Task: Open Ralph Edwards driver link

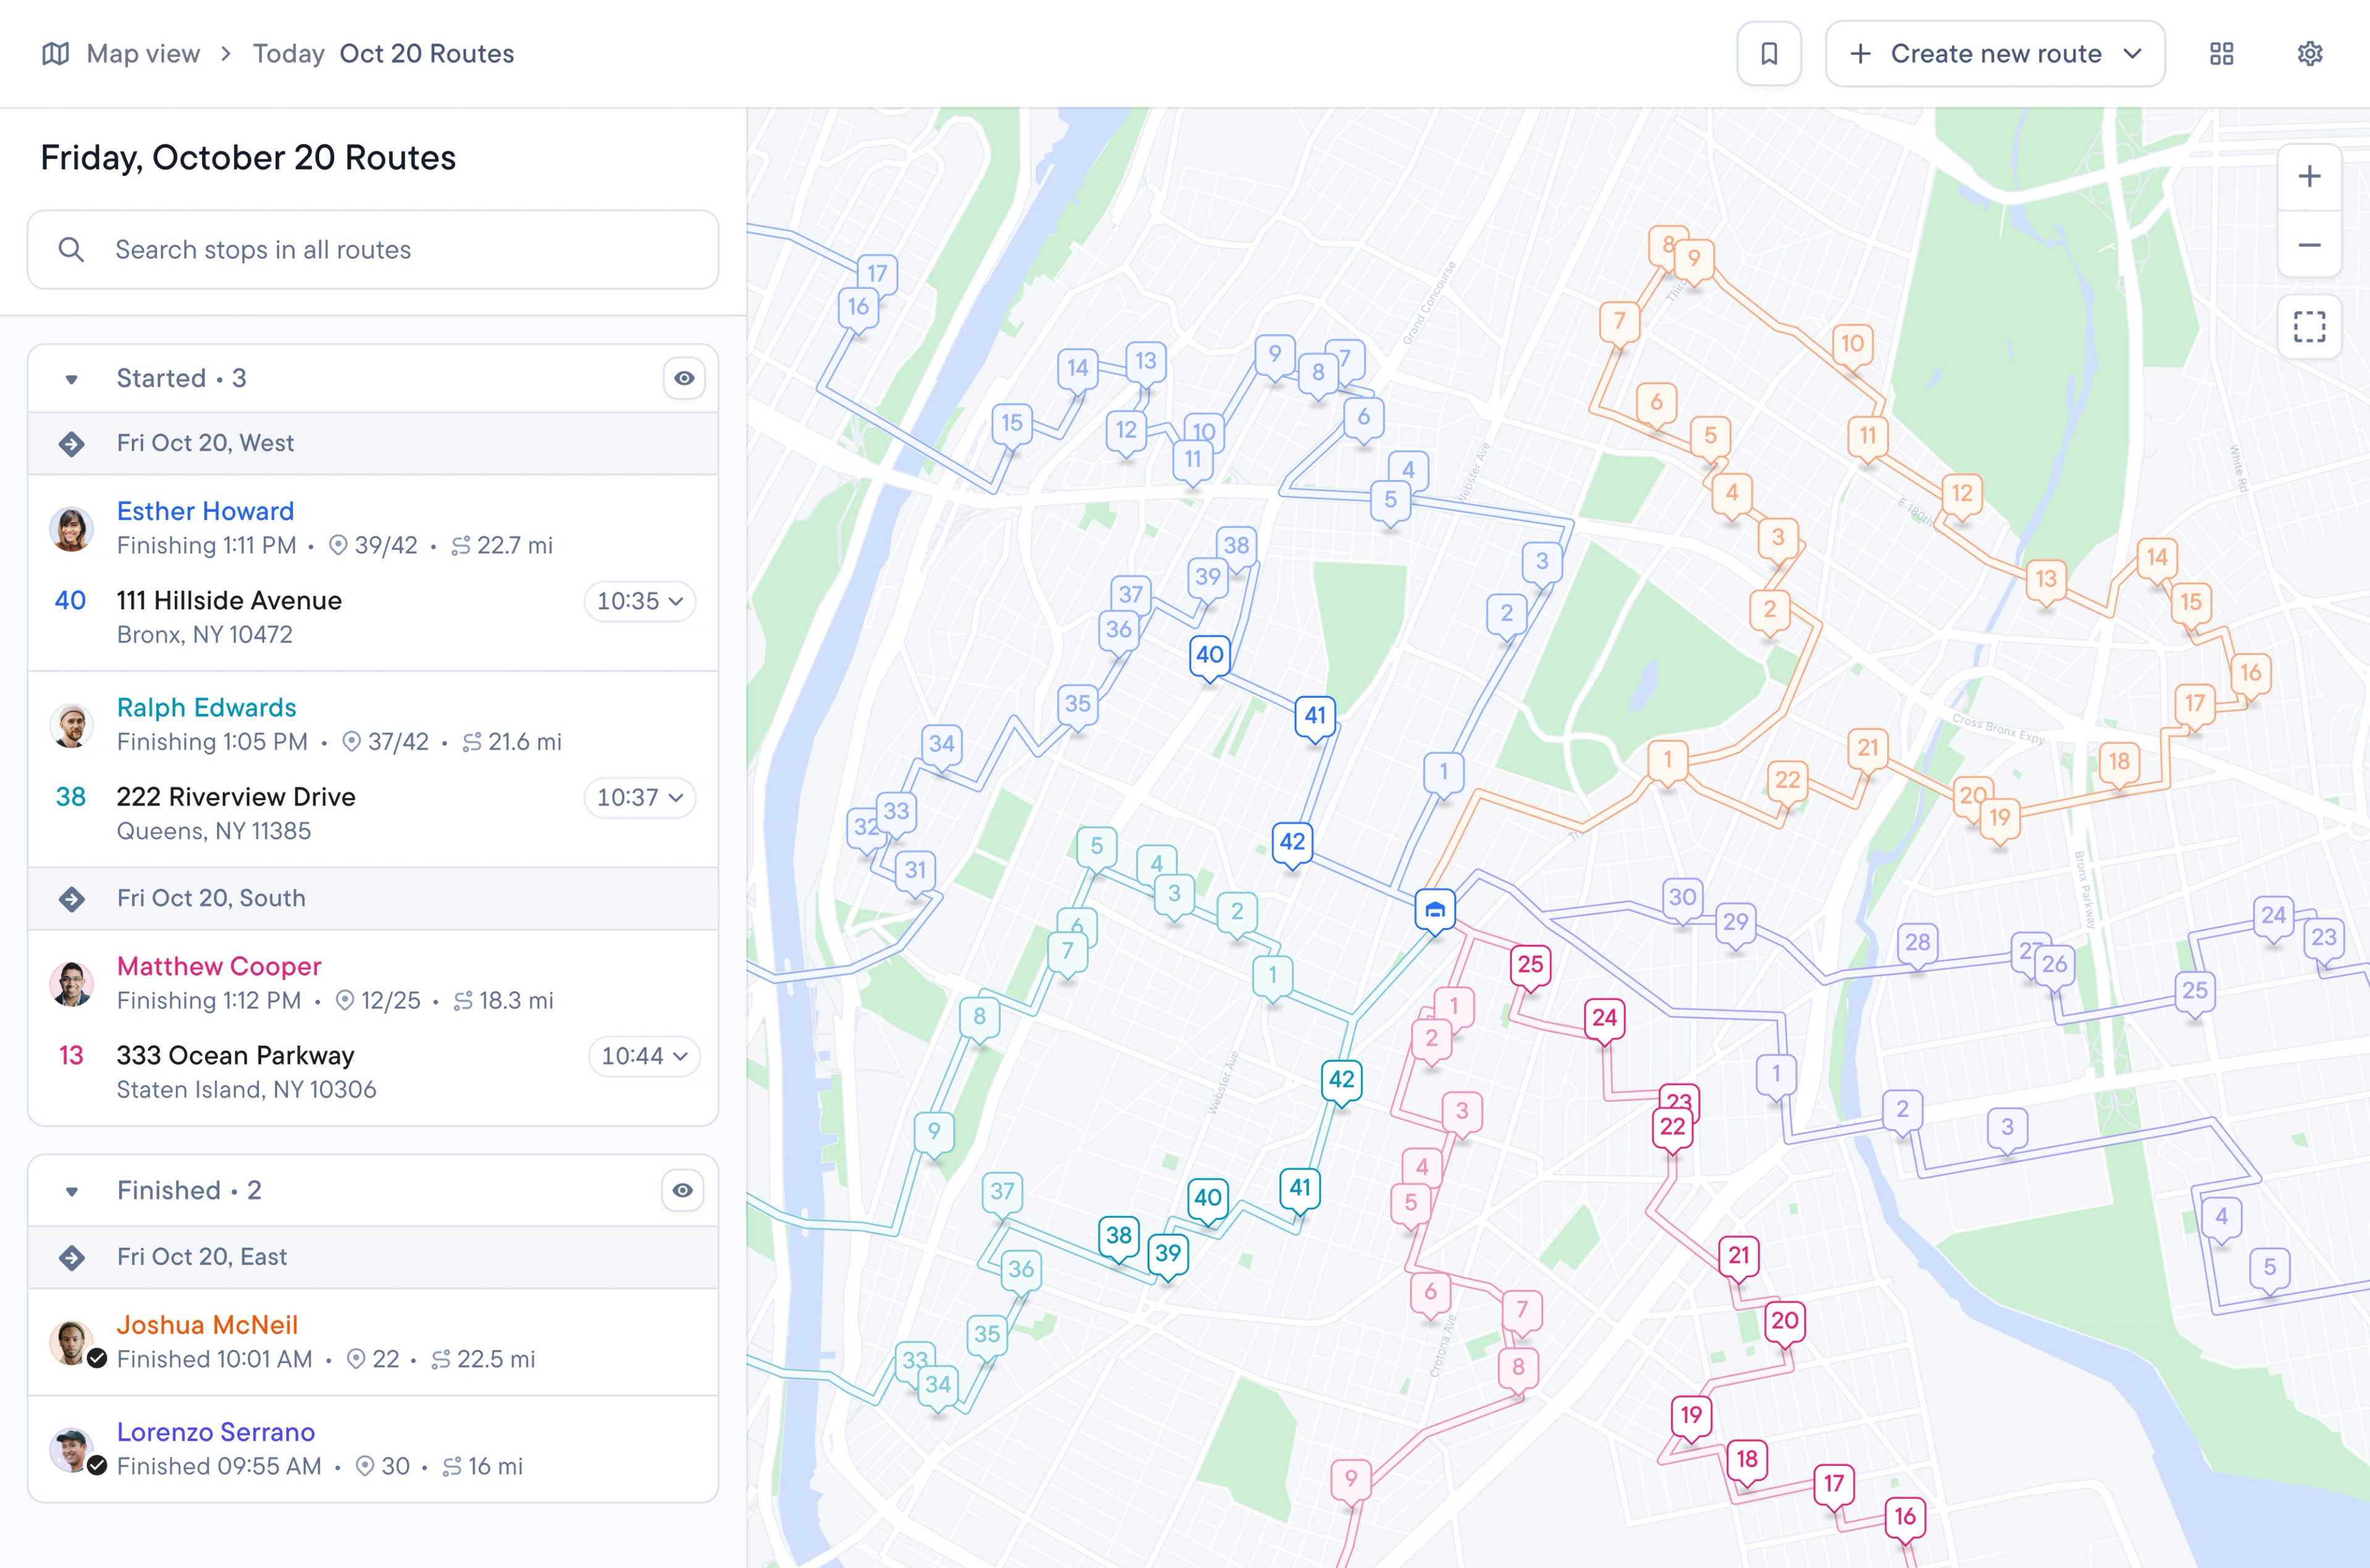Action: (x=206, y=708)
